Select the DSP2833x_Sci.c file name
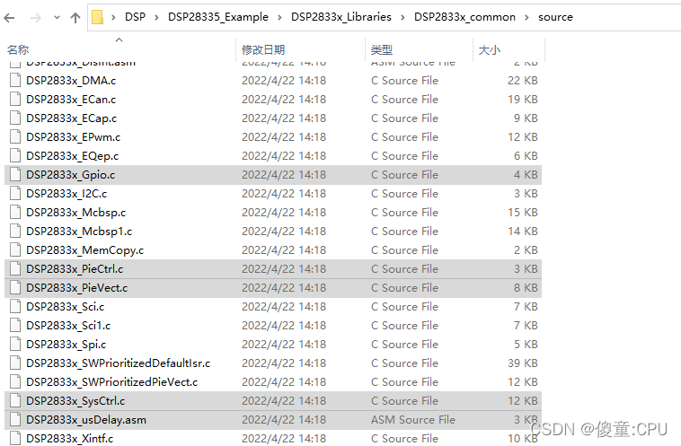 [x=66, y=307]
